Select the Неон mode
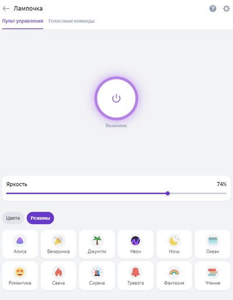 [x=136, y=244]
